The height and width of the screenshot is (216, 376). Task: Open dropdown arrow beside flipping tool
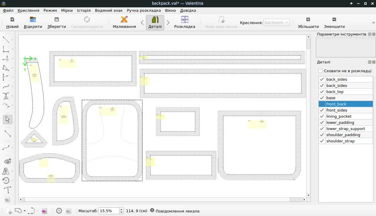(12, 171)
